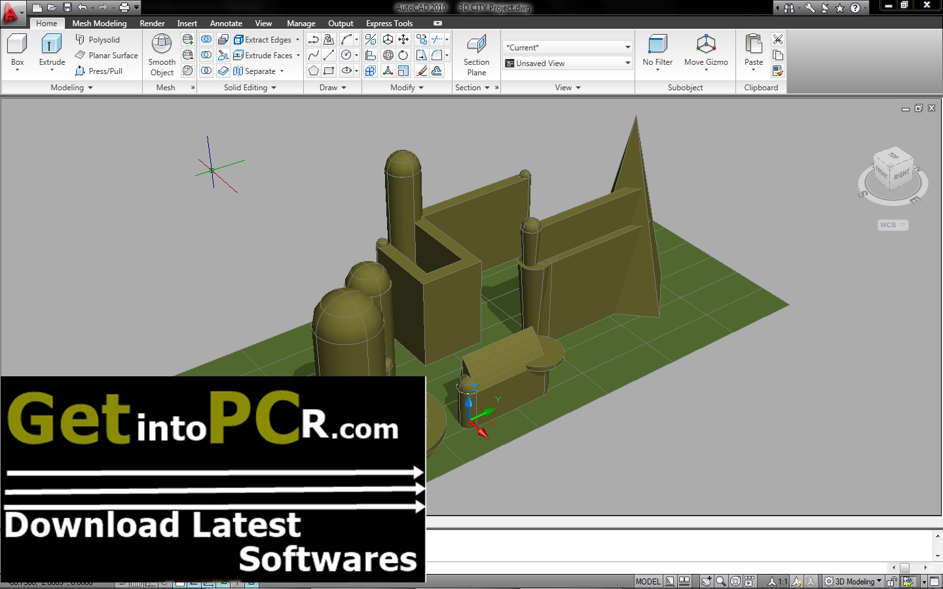The width and height of the screenshot is (943, 589).
Task: Expand the View panel
Action: coord(568,88)
